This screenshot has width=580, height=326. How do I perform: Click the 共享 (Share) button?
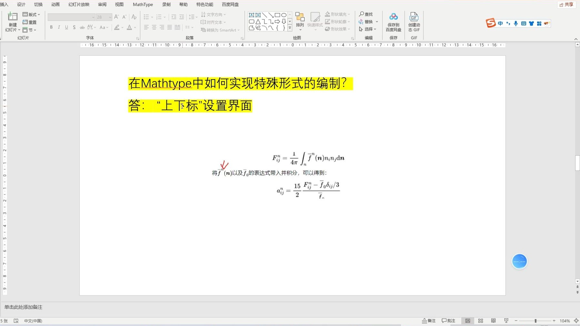(566, 5)
